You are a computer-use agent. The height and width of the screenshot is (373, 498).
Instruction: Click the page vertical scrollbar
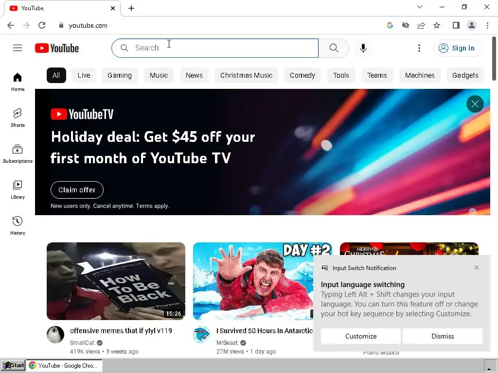click(x=494, y=59)
